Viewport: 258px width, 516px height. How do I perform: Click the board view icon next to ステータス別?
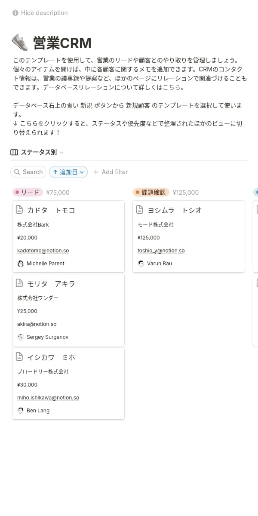pyautogui.click(x=14, y=152)
